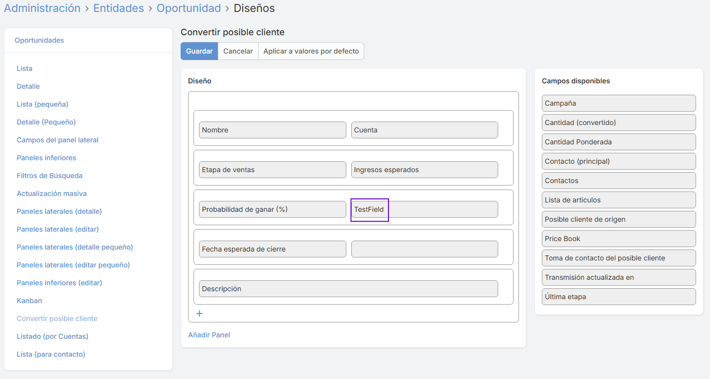Screen dimensions: 710x379
Task: Select Paneles laterales (detalle) layout
Action: 59,211
